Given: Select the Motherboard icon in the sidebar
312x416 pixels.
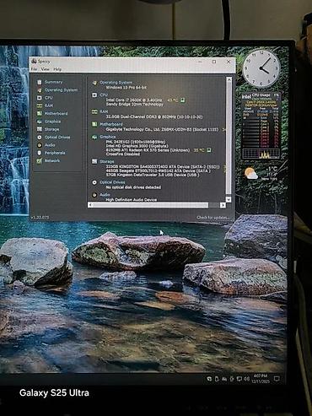Looking at the screenshot, I should (x=40, y=113).
